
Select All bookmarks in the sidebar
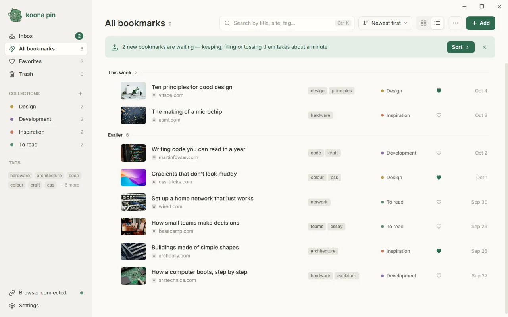pyautogui.click(x=46, y=49)
